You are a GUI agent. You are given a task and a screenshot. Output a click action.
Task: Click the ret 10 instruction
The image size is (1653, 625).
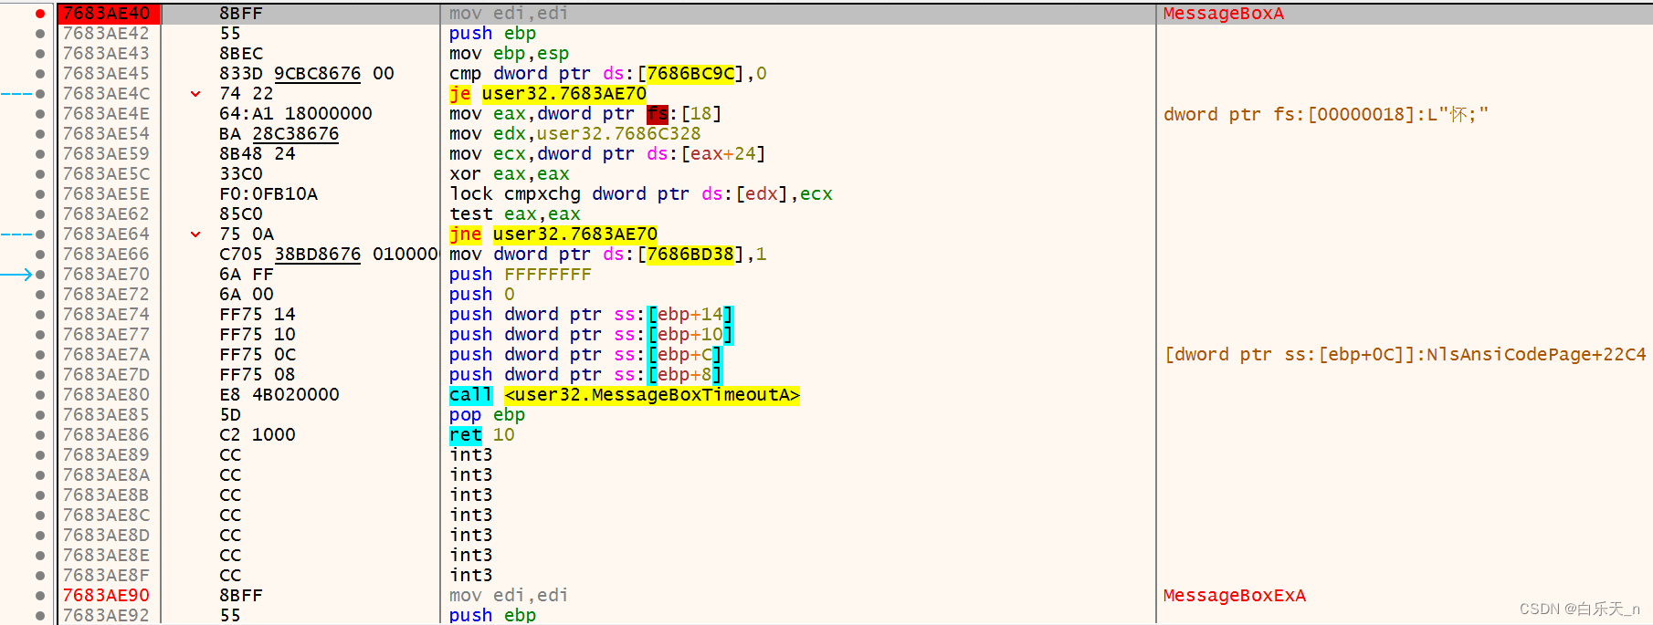[482, 435]
